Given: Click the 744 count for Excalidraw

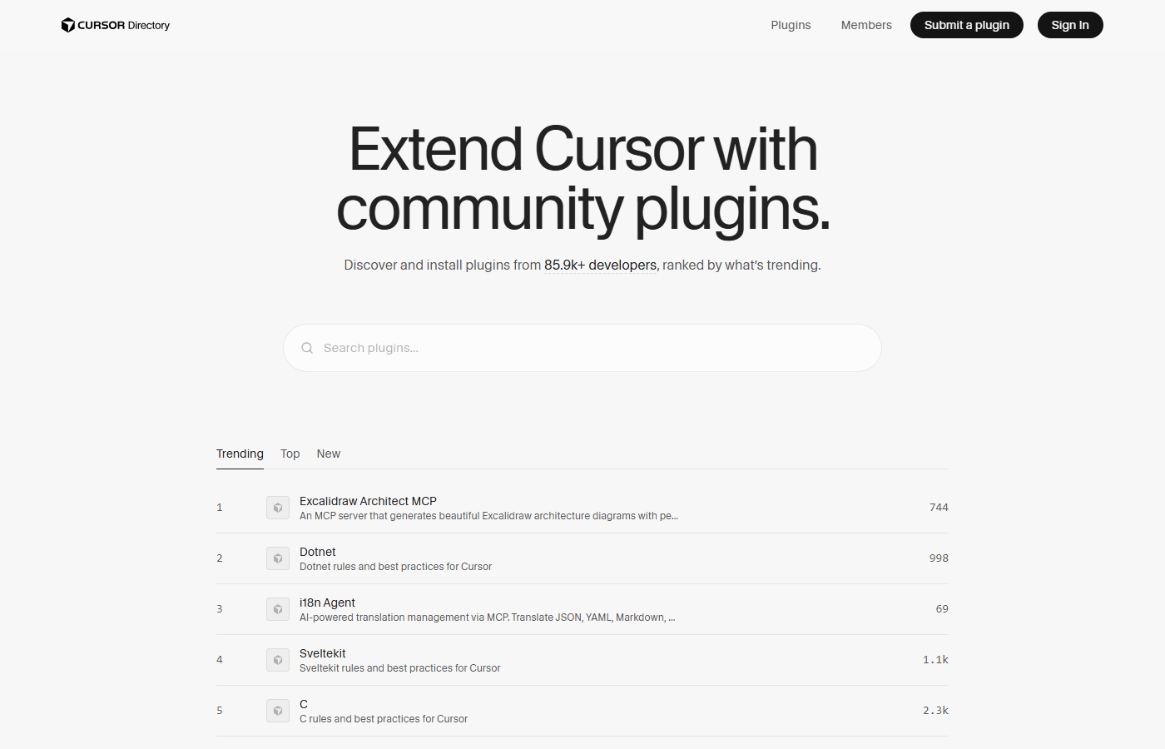Looking at the screenshot, I should [939, 508].
